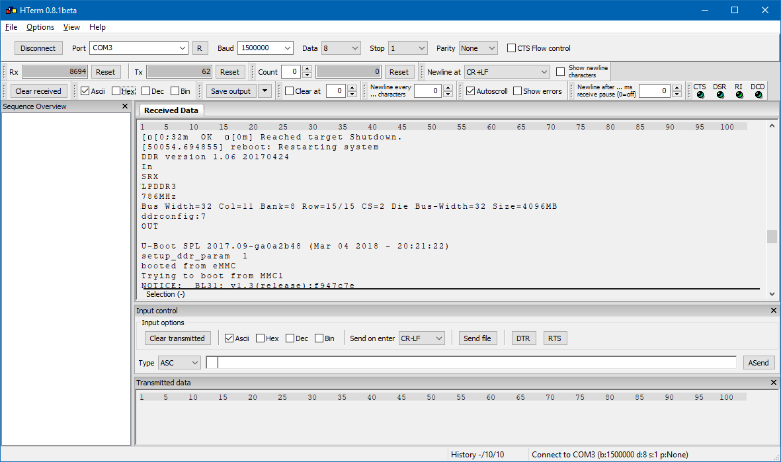Close the Input control panel
Viewport: 781px width, 462px height.
tap(774, 311)
